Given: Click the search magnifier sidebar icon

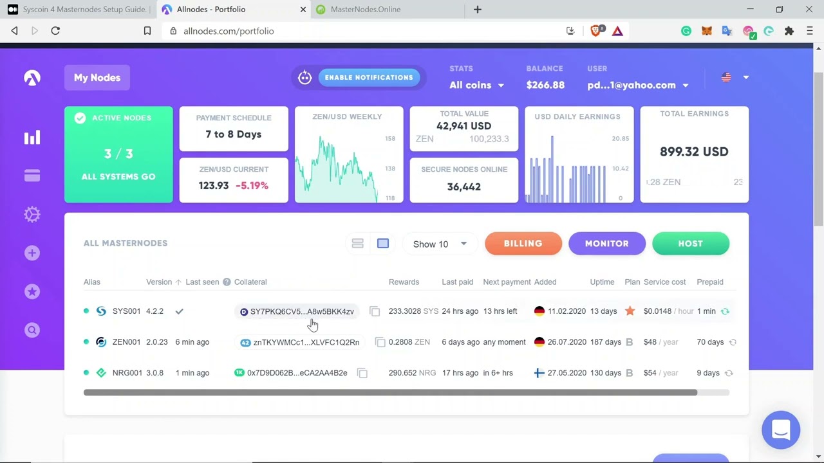Looking at the screenshot, I should [x=32, y=330].
